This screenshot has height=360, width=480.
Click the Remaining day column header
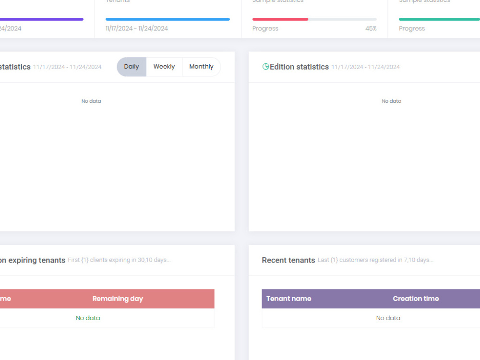click(118, 299)
